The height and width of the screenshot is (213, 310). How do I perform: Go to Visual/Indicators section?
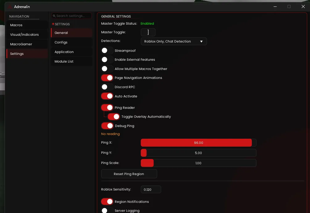[27, 35]
